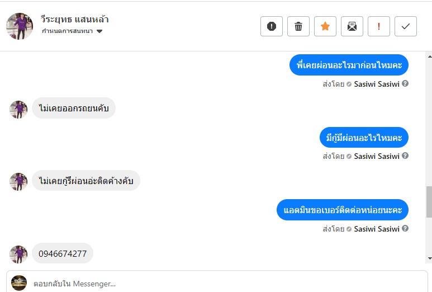
Task: Click the open envelope unread icon
Action: pyautogui.click(x=352, y=26)
